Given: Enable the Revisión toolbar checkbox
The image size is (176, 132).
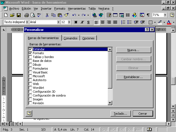Looking at the screenshot, I should click(x=30, y=103).
